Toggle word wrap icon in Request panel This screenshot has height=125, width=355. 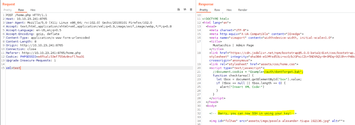point(179,9)
